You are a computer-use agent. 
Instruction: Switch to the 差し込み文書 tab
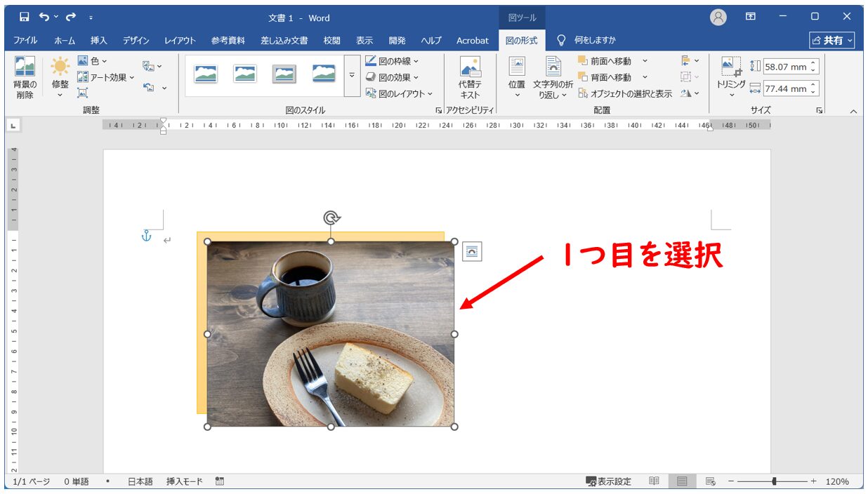tap(284, 41)
